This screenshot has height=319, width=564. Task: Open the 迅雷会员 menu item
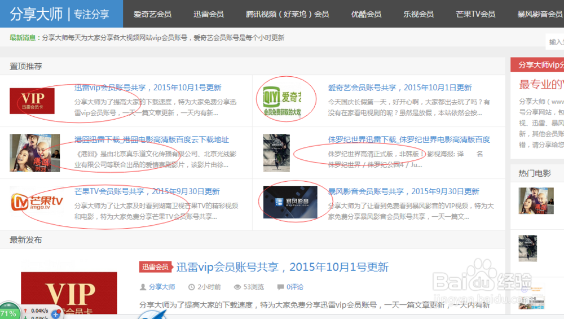209,14
